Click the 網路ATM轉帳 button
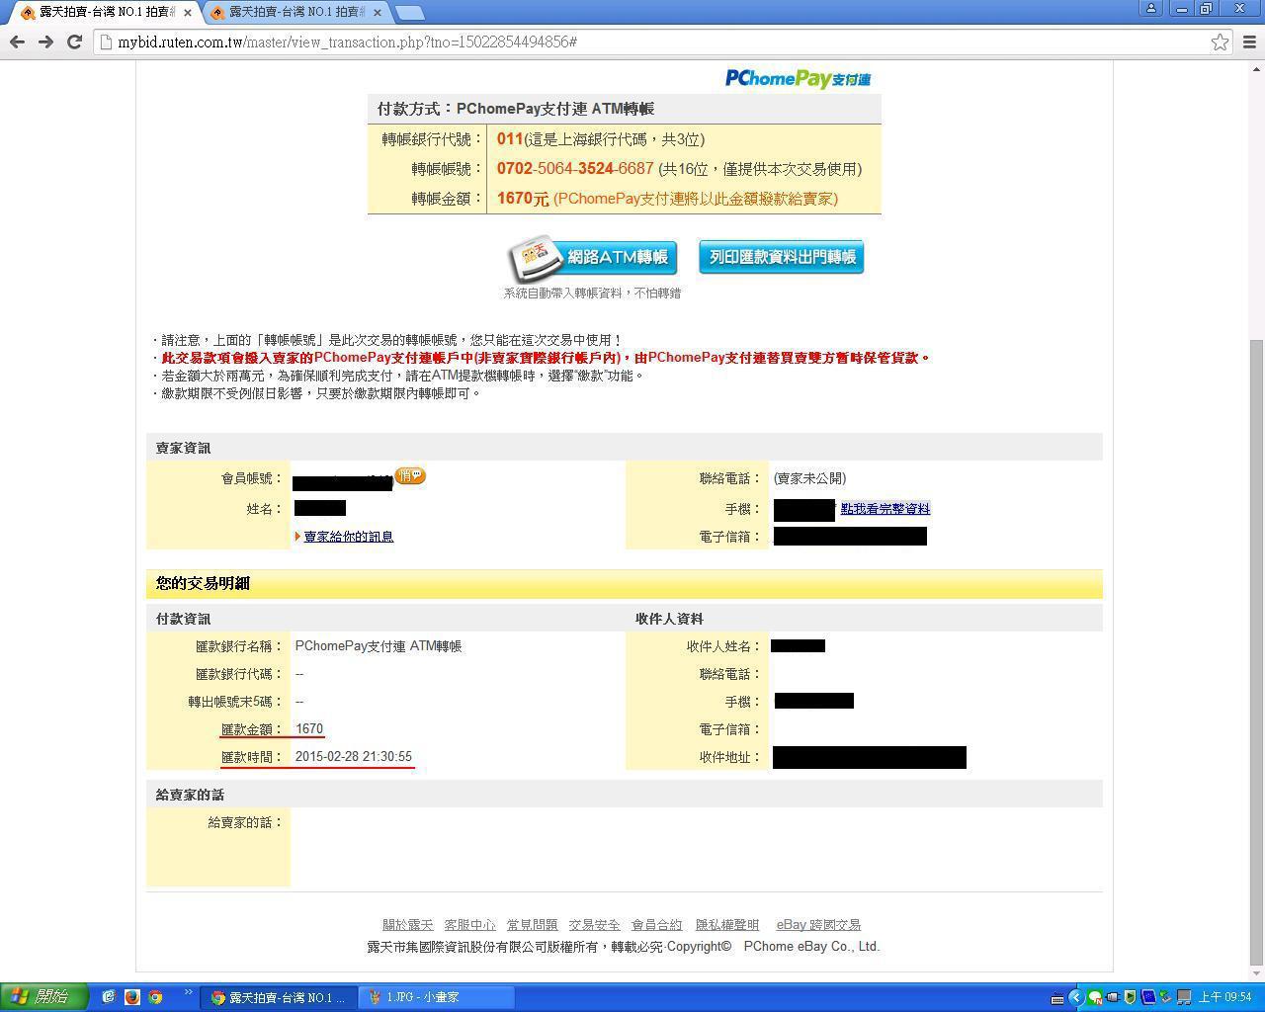Screen dimensions: 1265x1012 click(592, 258)
